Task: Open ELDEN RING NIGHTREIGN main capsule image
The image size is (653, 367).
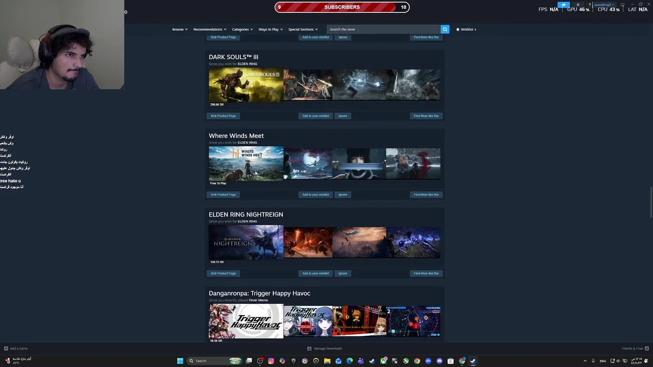Action: (246, 243)
